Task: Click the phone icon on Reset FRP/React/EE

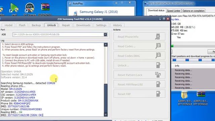Action: [x=158, y=84]
